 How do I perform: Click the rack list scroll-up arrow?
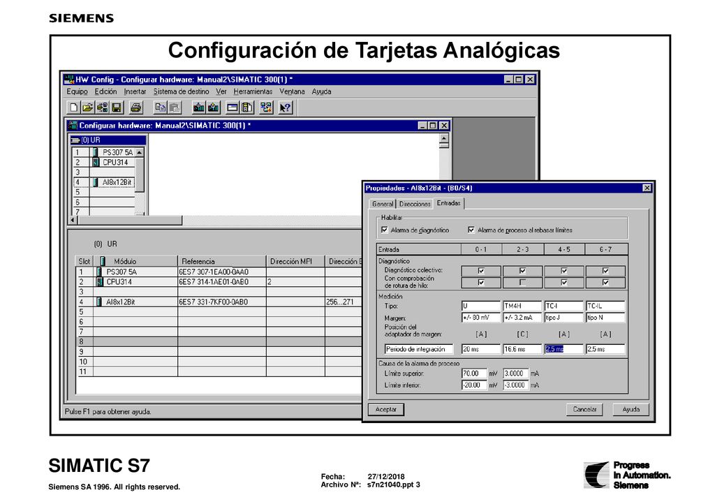tap(140, 152)
